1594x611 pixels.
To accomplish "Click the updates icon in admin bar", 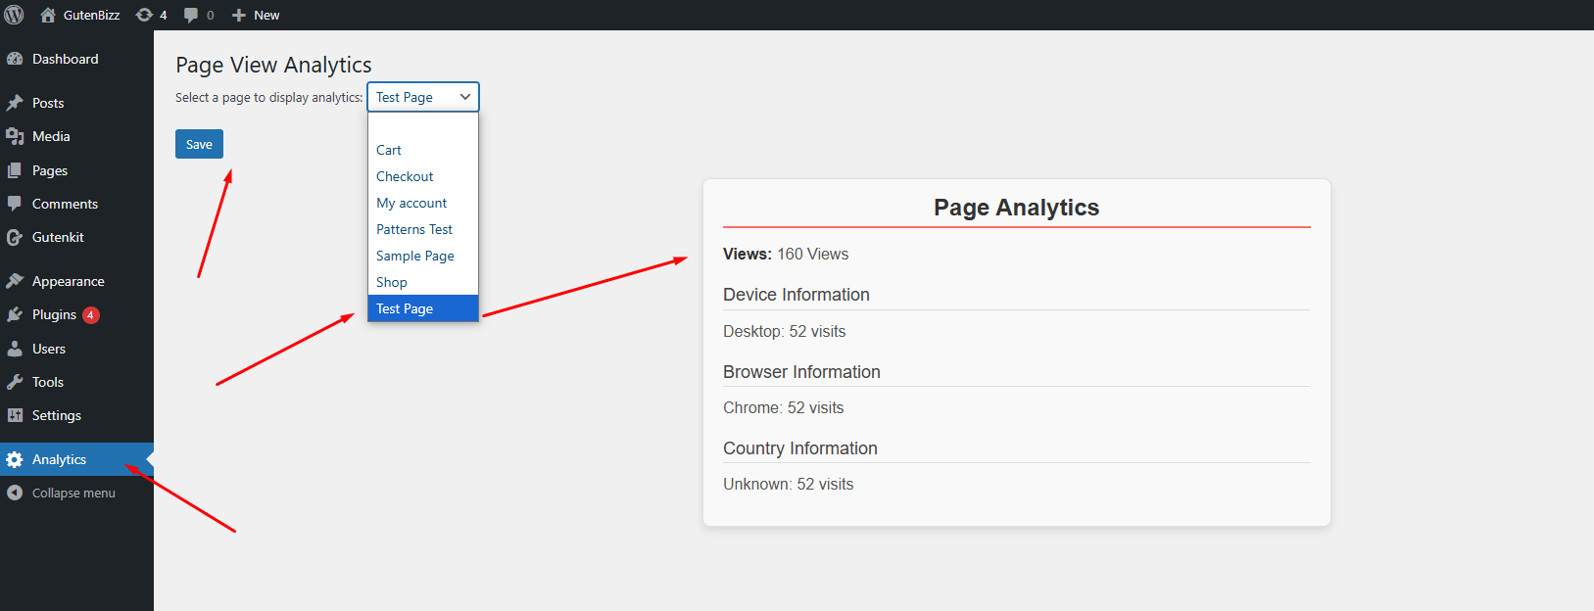I will (144, 15).
